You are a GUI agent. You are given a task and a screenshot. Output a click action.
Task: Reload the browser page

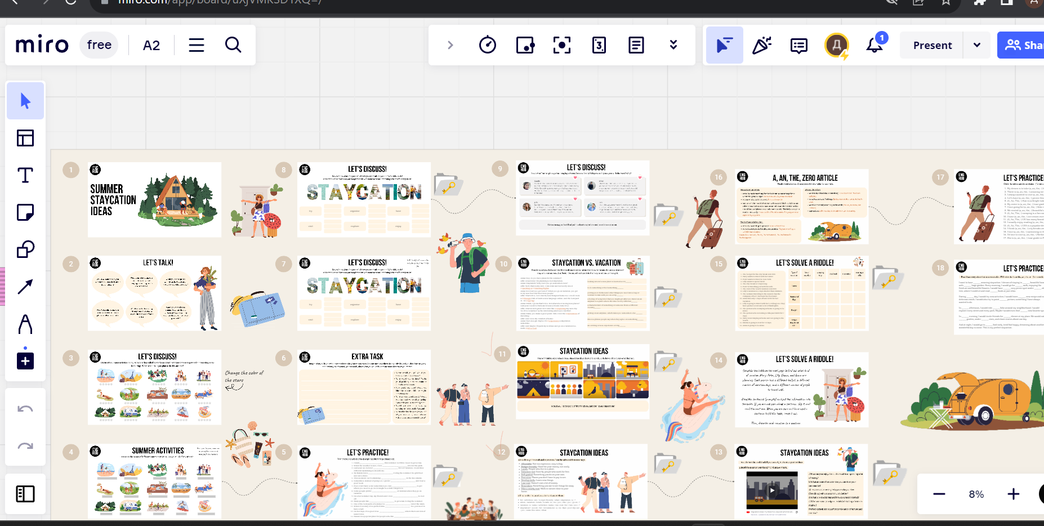(x=71, y=2)
